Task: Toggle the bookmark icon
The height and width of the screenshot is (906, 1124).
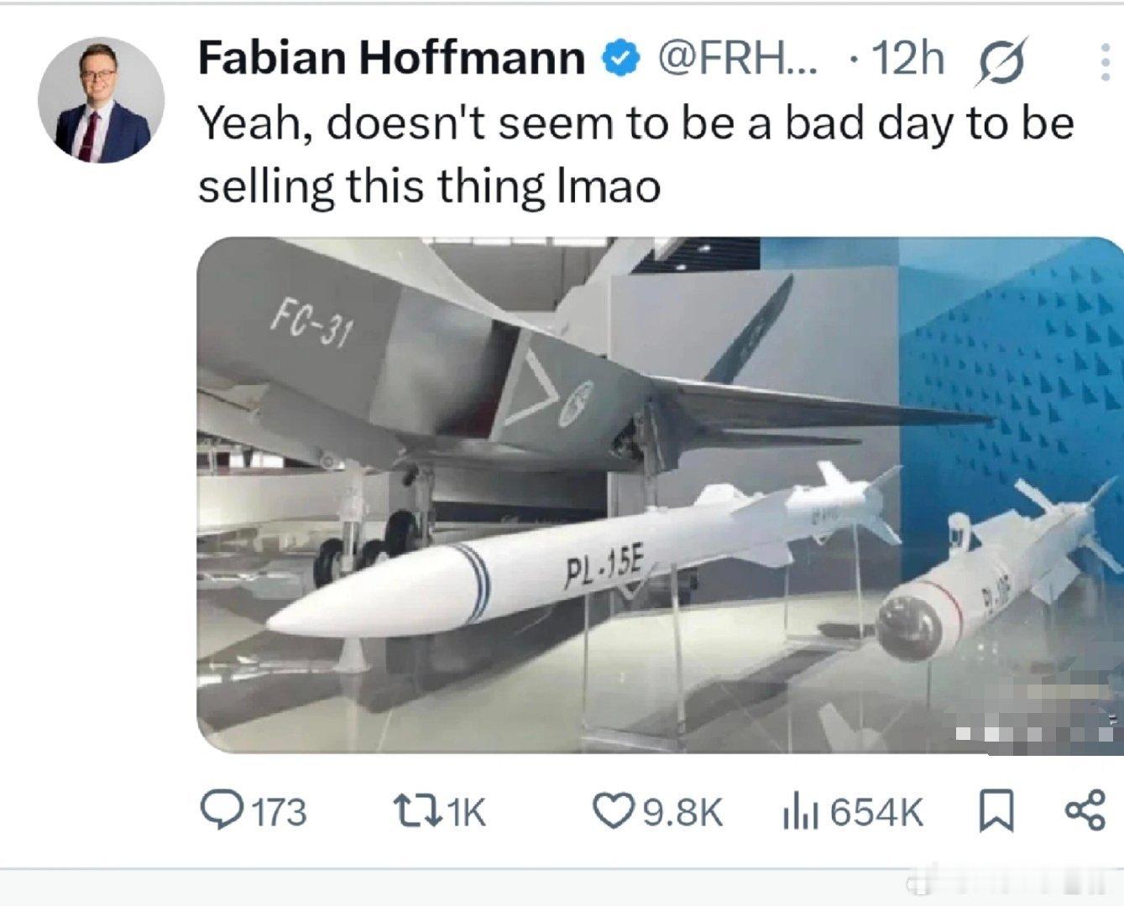Action: point(996,812)
